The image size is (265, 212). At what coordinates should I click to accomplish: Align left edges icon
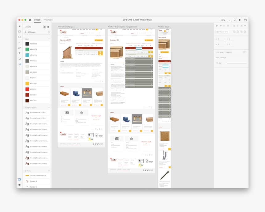(x=234, y=26)
